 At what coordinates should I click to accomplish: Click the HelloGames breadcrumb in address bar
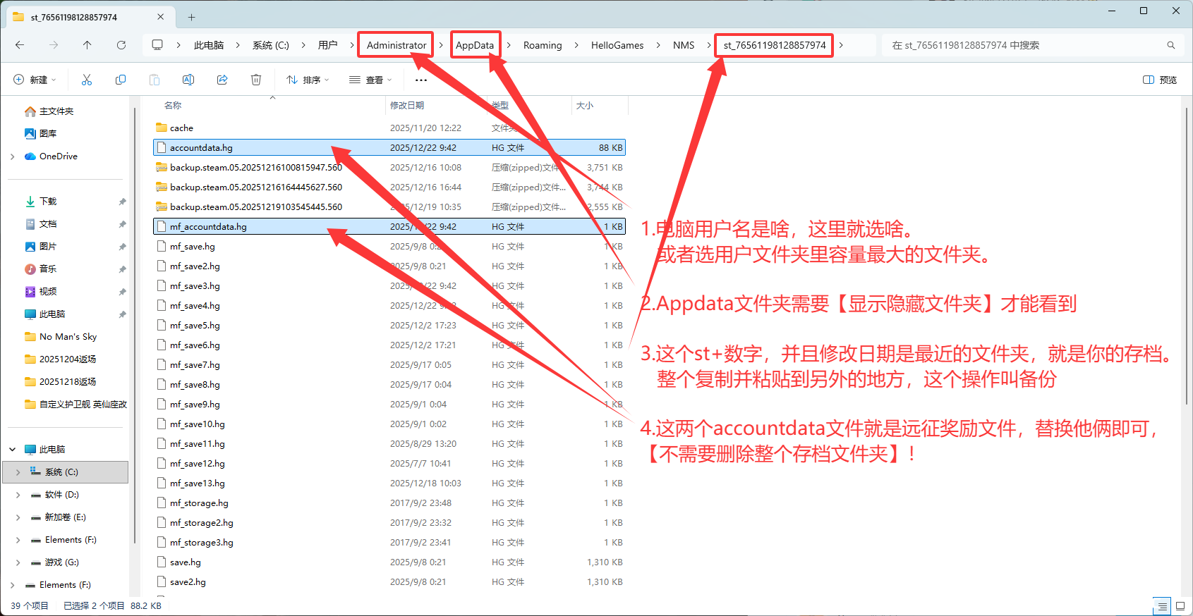tap(617, 45)
